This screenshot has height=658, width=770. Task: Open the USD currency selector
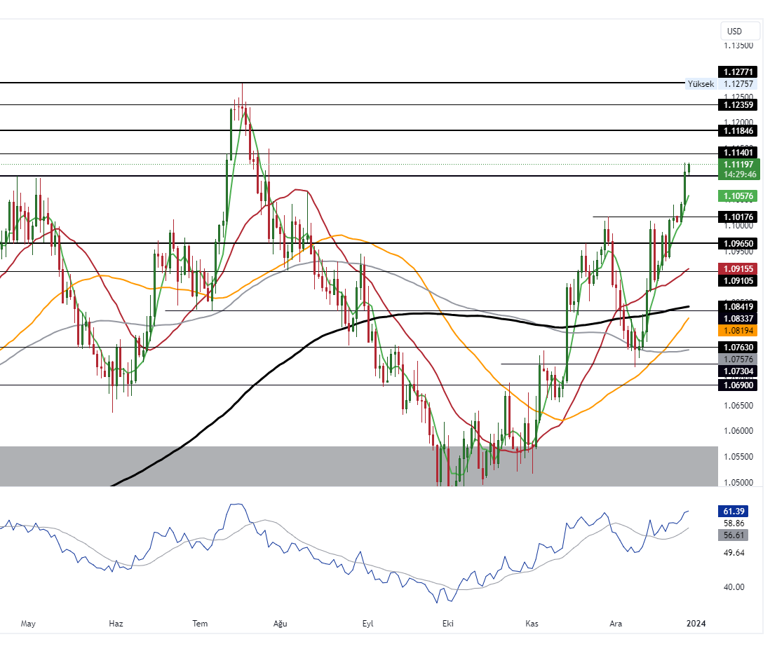[x=738, y=31]
